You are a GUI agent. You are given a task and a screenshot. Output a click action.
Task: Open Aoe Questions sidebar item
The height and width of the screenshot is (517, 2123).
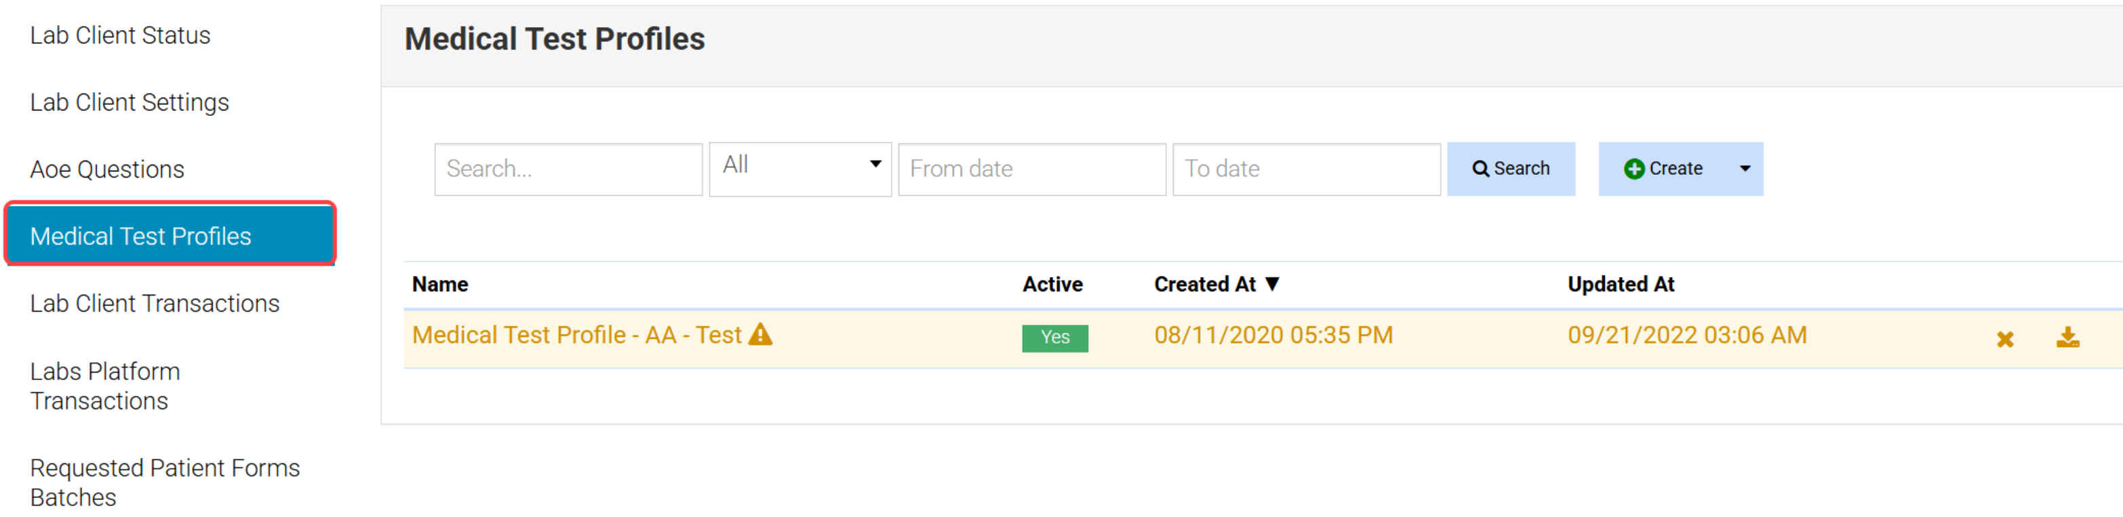(x=107, y=169)
